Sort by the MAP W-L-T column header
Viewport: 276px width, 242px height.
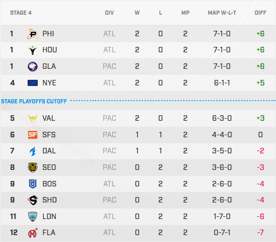tap(222, 13)
